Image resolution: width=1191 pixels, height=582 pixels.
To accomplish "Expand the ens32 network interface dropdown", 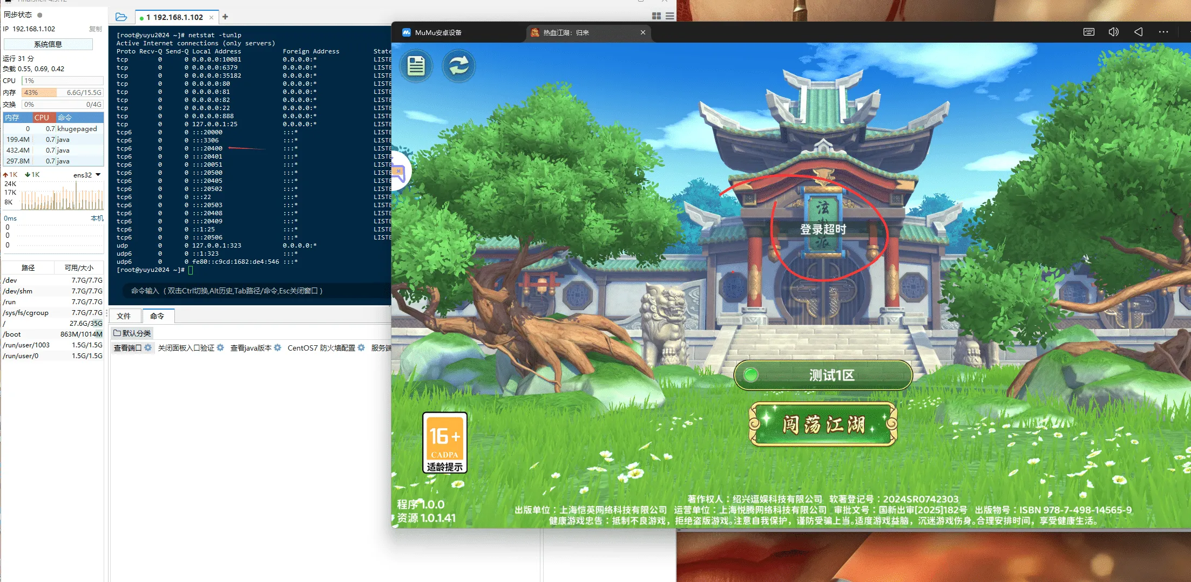I will pyautogui.click(x=98, y=175).
